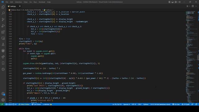This screenshot has width=199, height=112.
Task: Click Go Live in the status bar
Action: coord(176,105)
